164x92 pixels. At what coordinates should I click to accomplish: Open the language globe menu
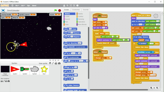13,6
